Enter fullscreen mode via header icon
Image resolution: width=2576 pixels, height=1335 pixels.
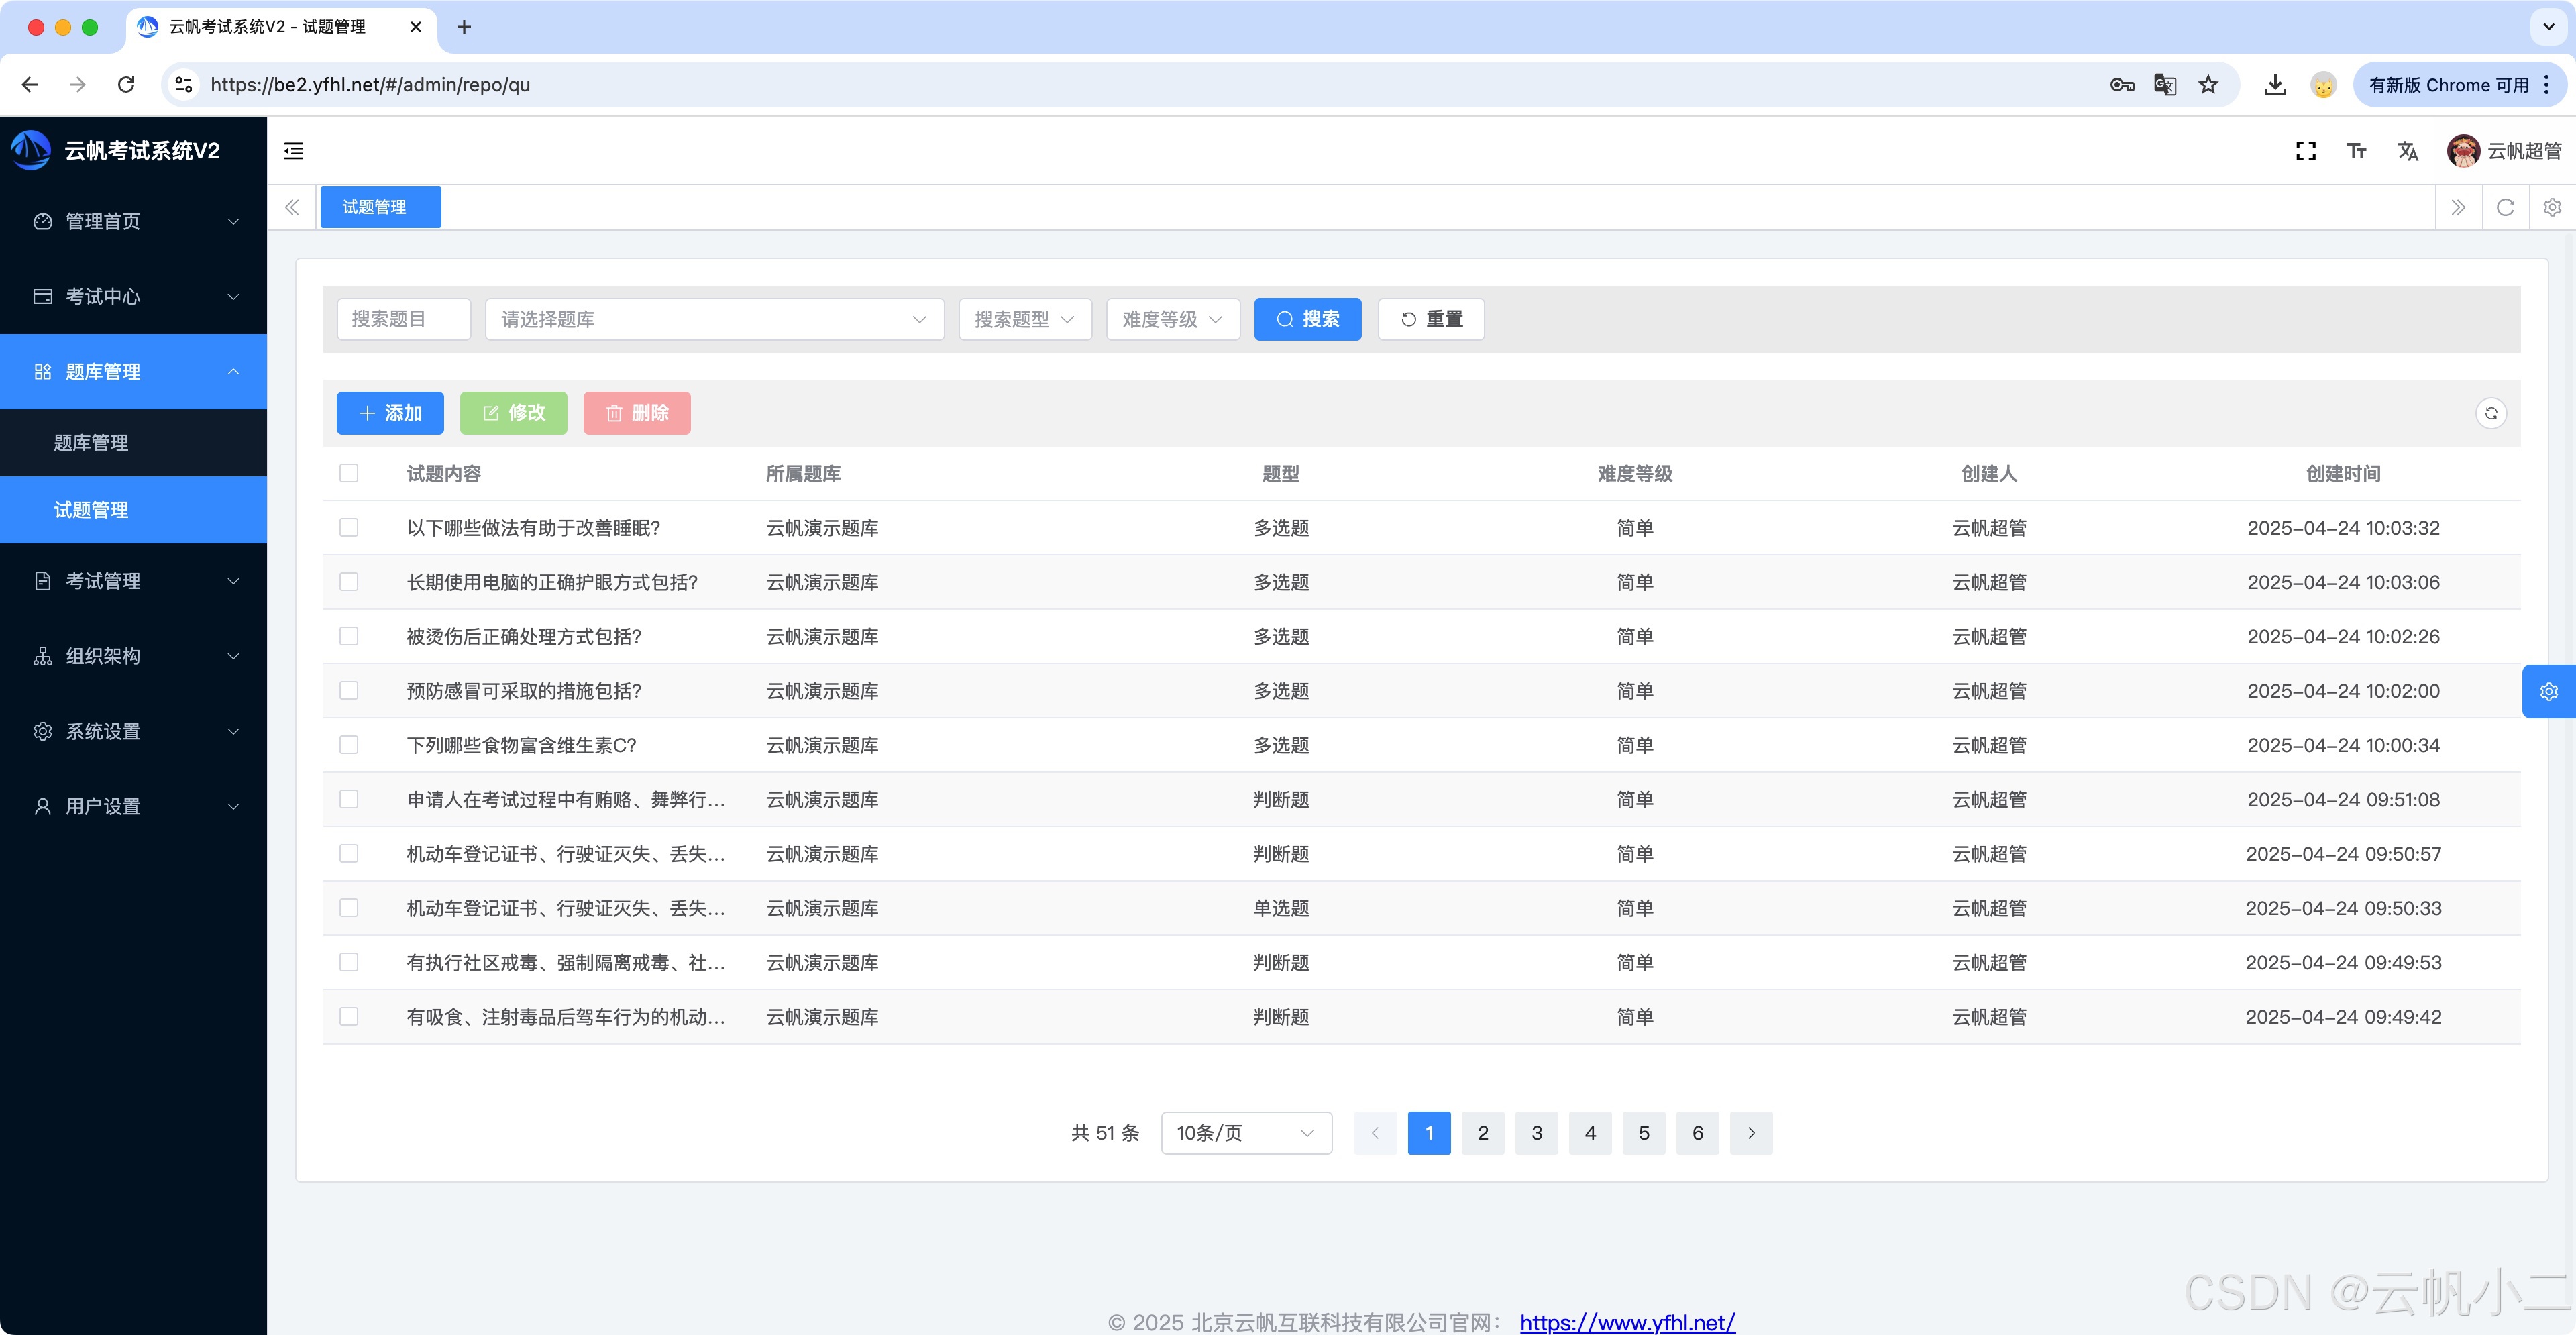coord(2306,151)
